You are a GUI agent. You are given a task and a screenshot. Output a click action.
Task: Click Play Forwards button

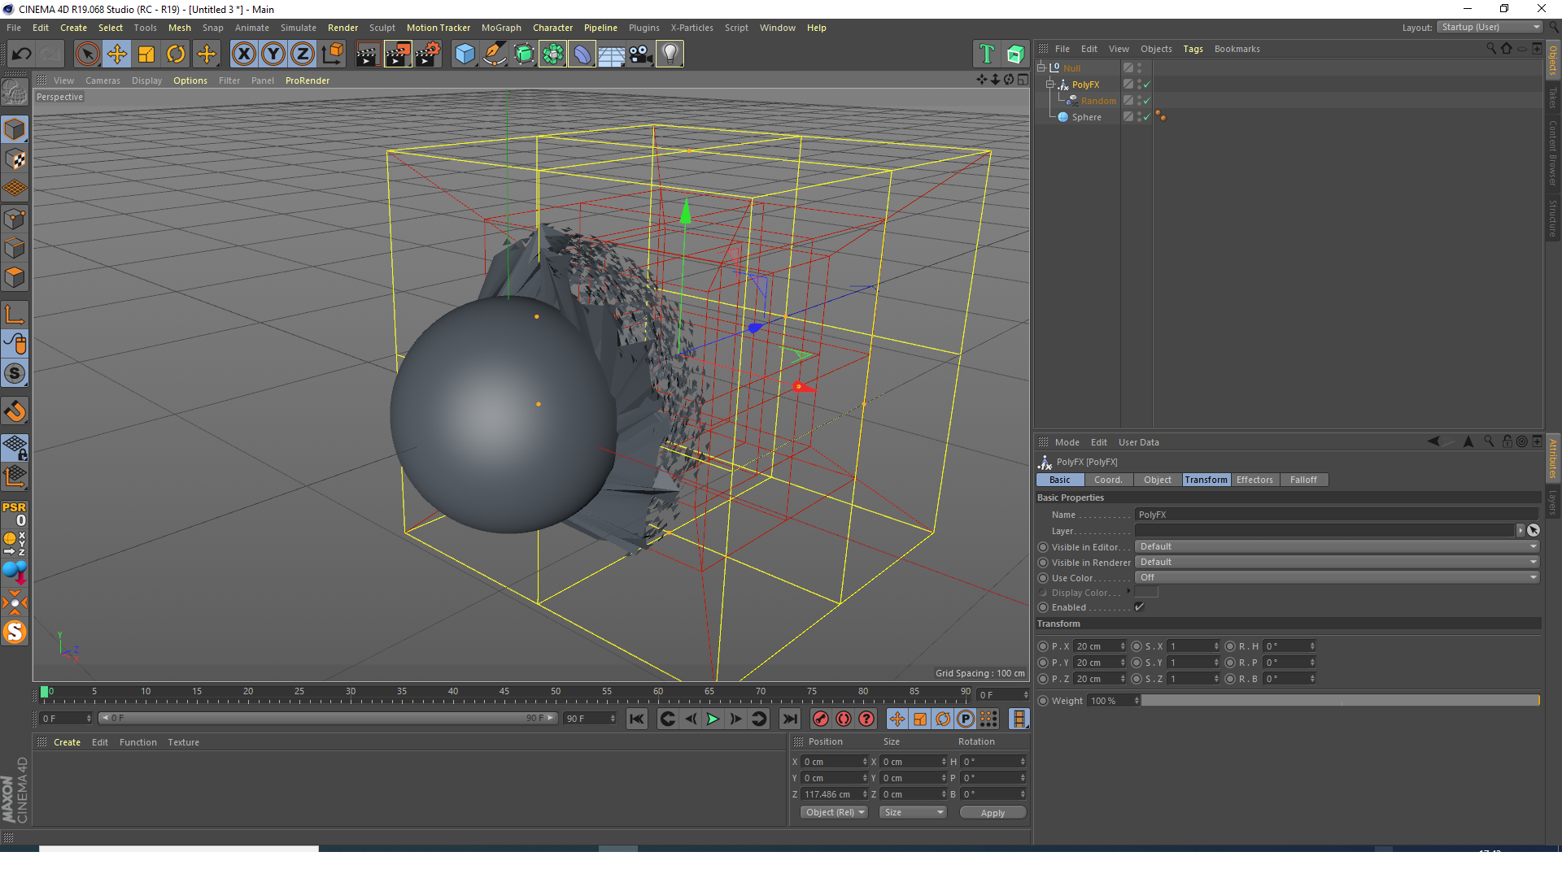click(713, 719)
